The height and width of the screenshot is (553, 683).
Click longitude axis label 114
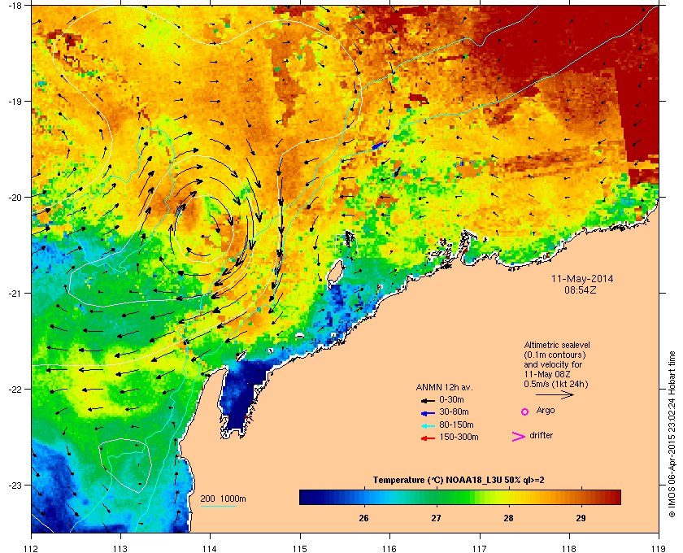210,549
